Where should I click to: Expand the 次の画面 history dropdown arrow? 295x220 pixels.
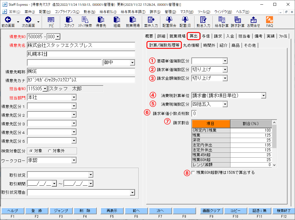[x=39, y=22]
